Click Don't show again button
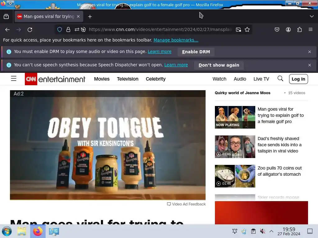 (x=219, y=65)
